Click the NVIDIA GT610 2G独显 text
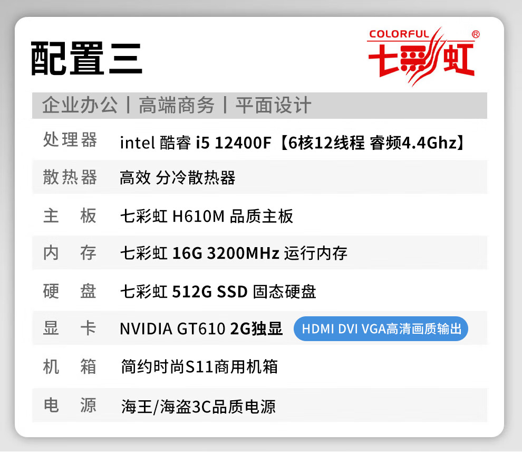The height and width of the screenshot is (452, 522). click(201, 328)
